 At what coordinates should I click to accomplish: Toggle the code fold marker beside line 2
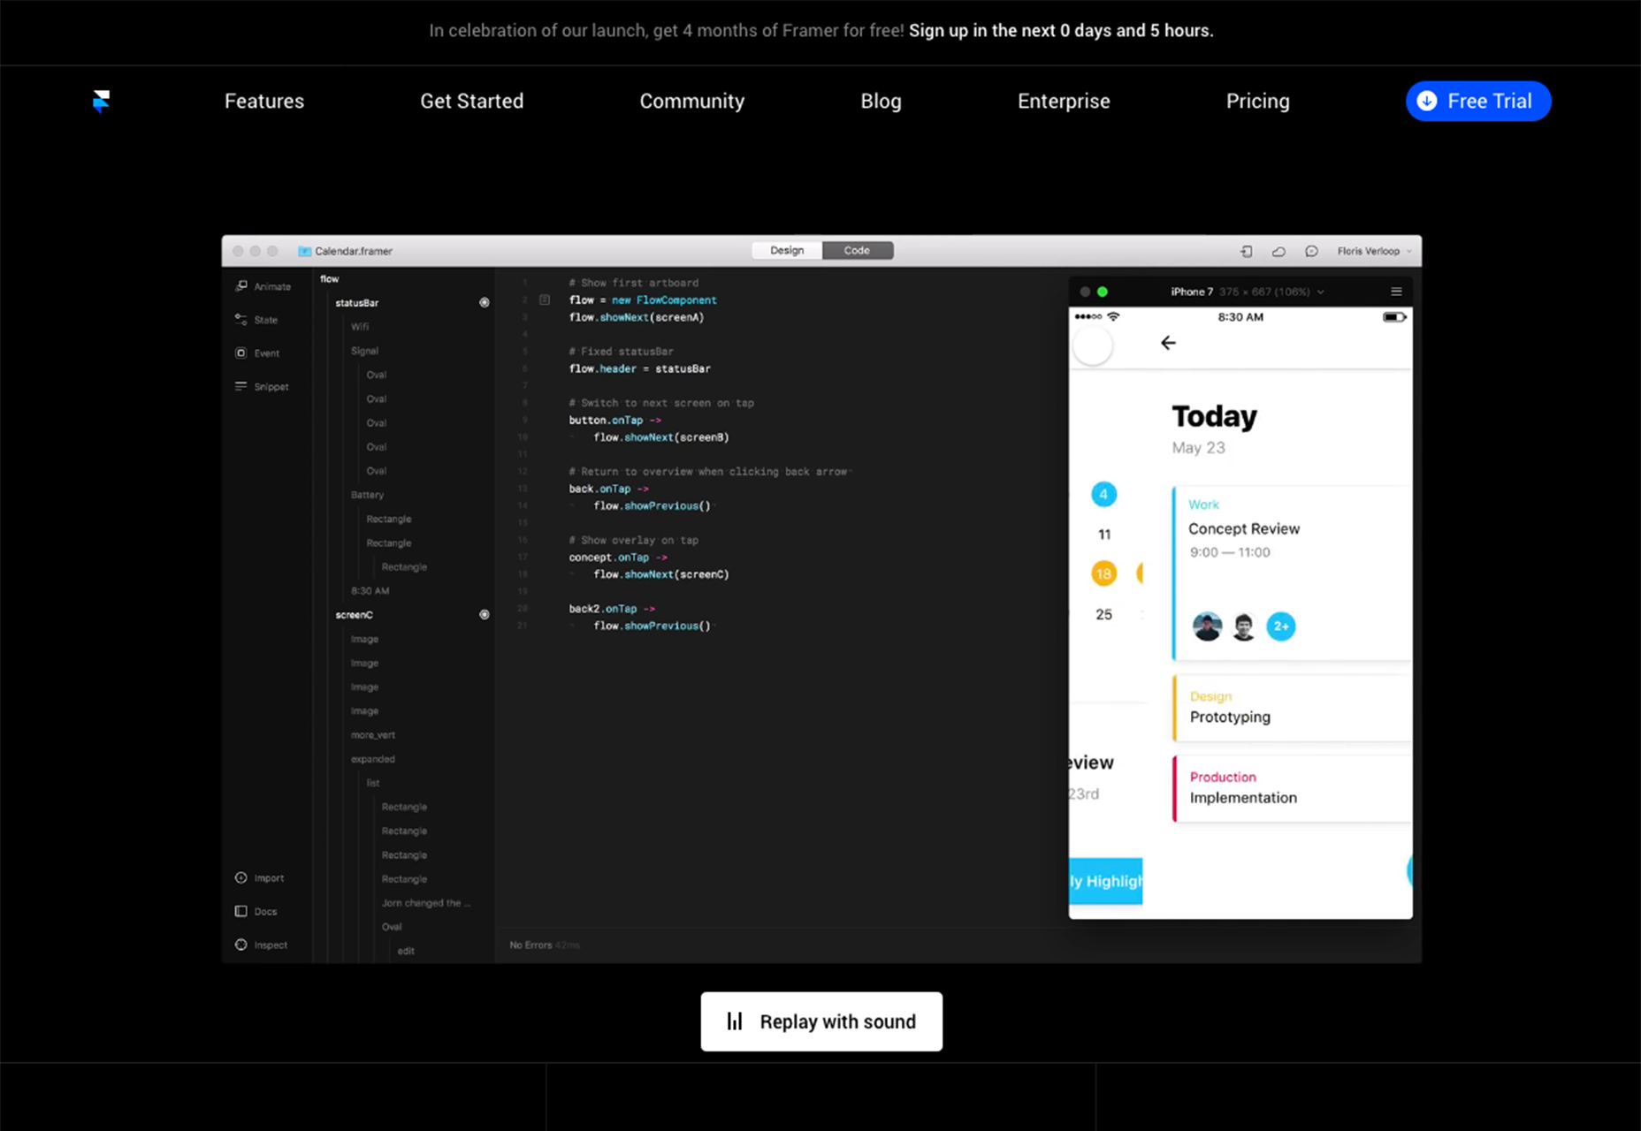[x=545, y=300]
